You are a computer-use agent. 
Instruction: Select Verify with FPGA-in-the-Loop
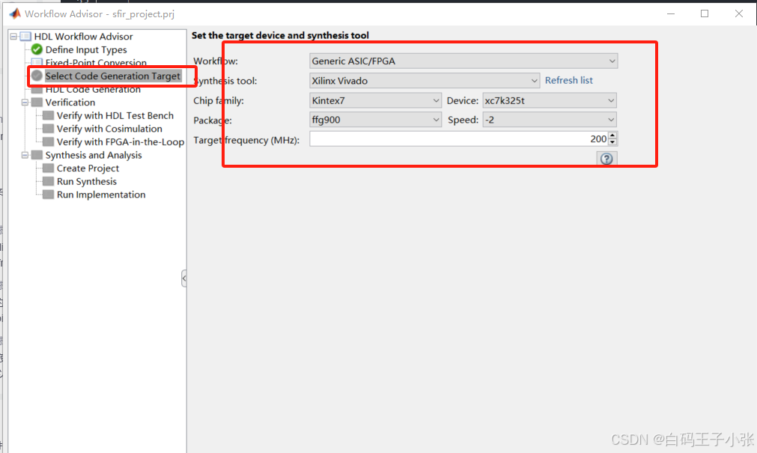click(x=121, y=142)
